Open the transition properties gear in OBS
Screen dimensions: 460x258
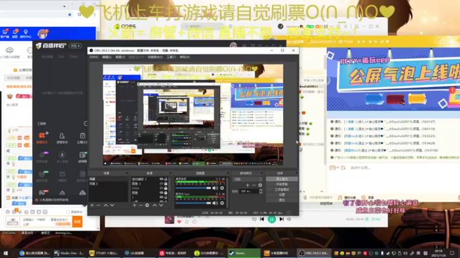point(260,185)
